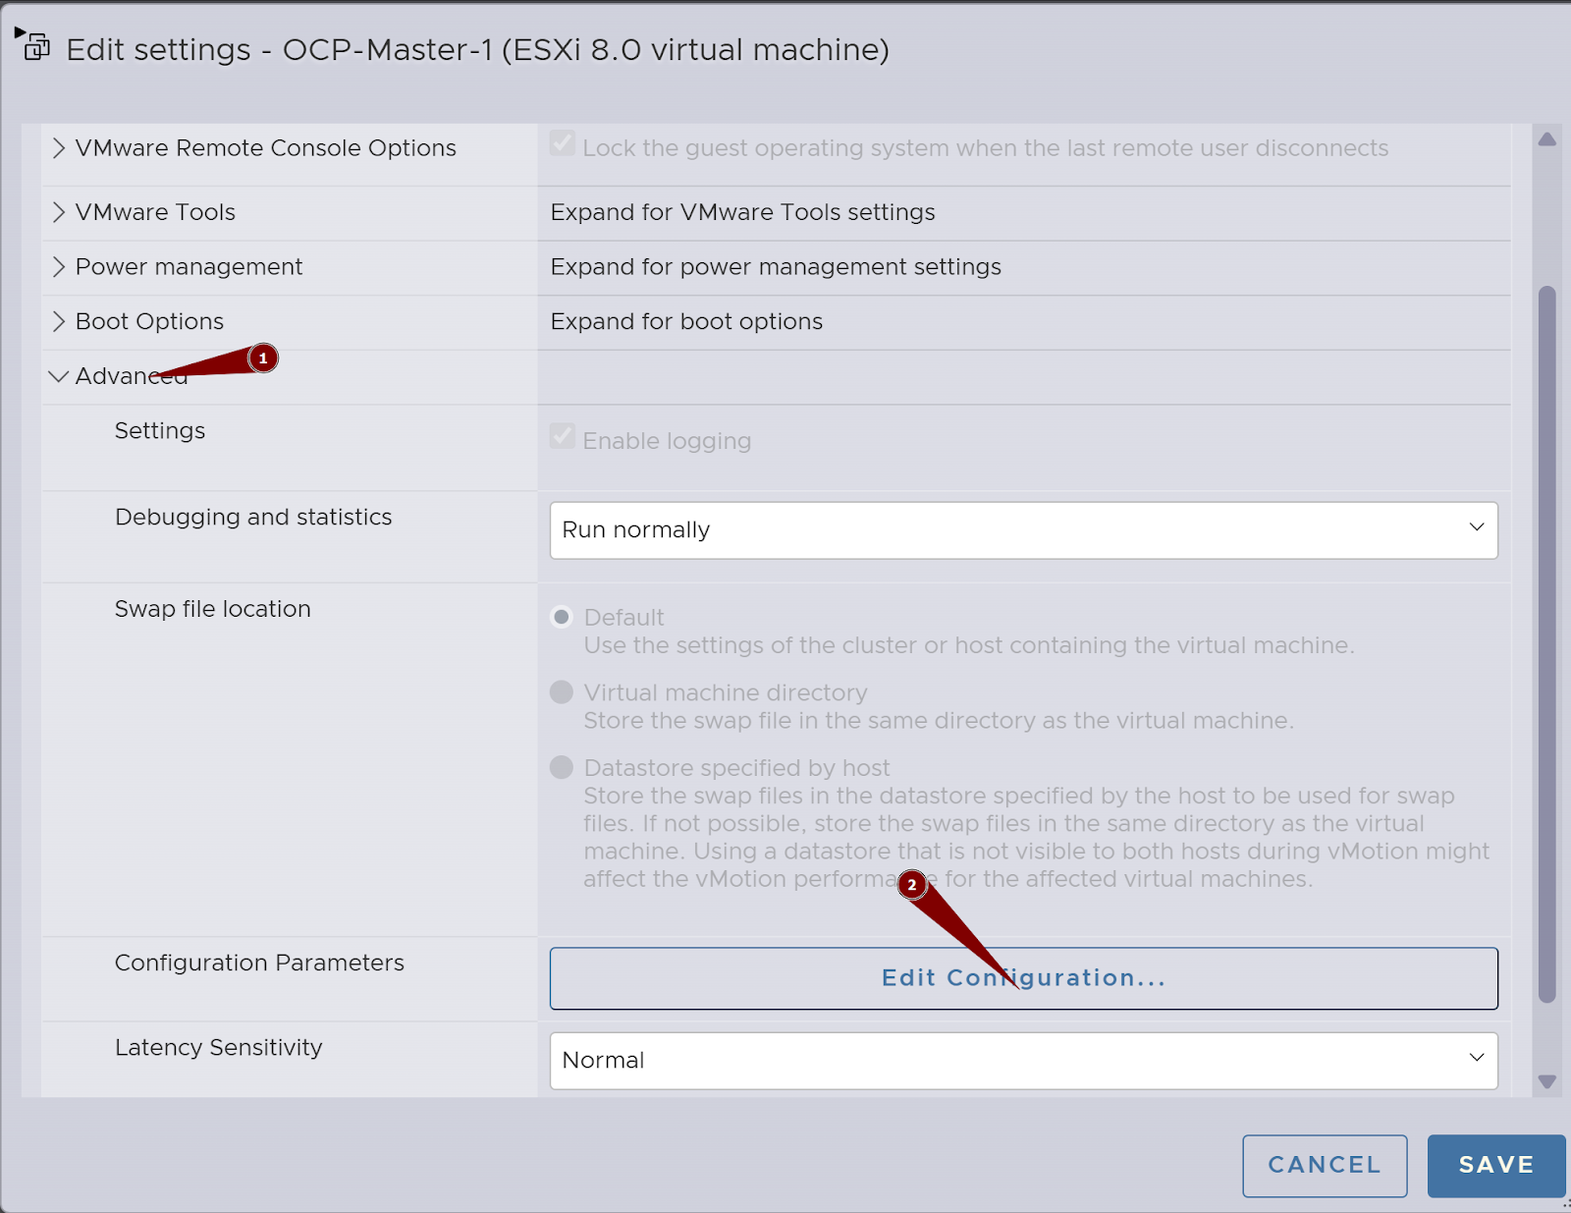Save the virtual machine settings
Image resolution: width=1571 pixels, height=1213 pixels.
1496,1166
